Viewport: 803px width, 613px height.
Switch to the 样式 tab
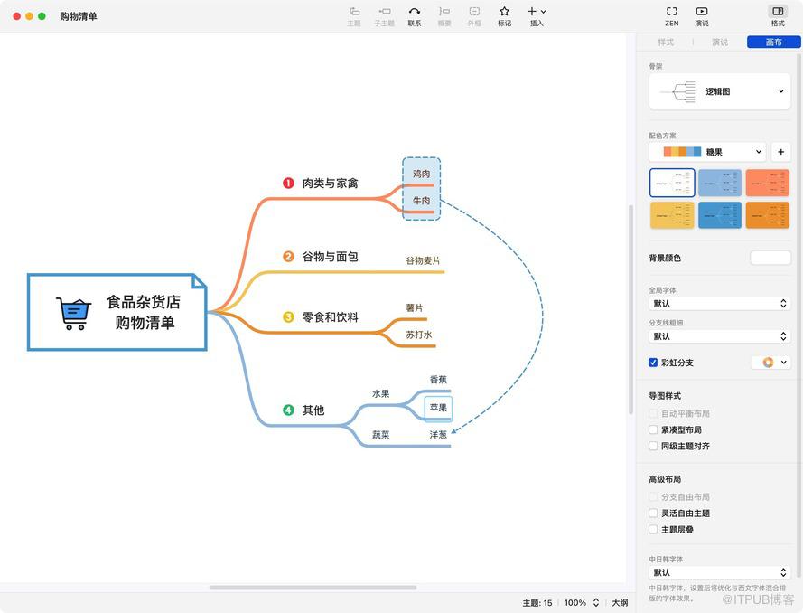666,42
